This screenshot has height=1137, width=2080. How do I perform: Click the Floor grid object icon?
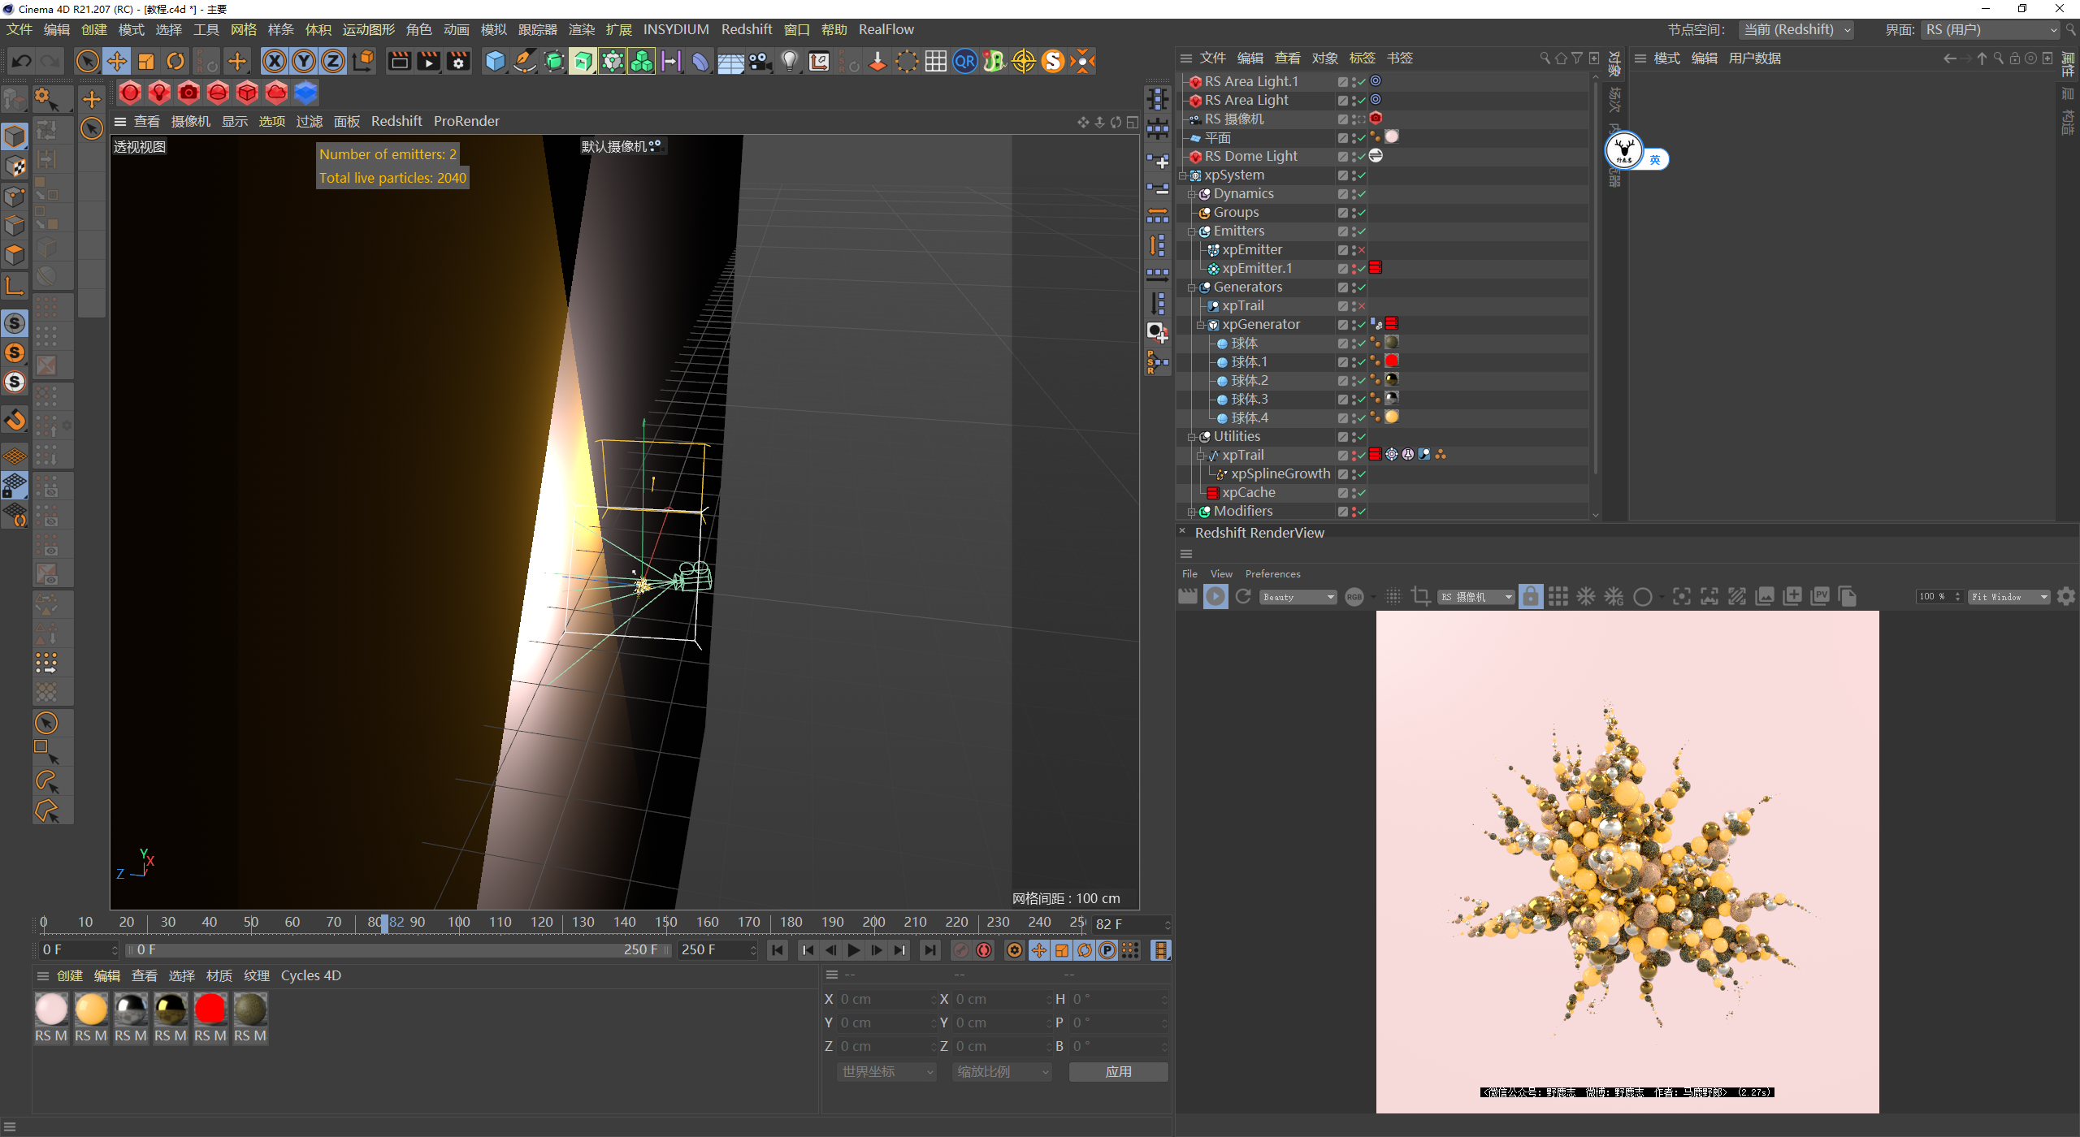pyautogui.click(x=730, y=62)
